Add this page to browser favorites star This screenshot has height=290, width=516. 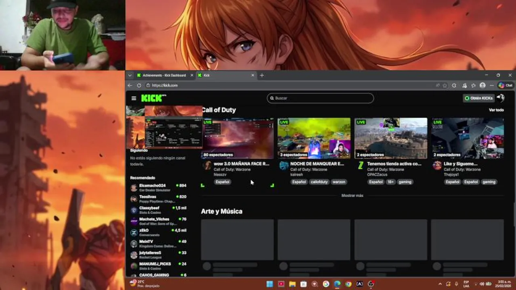(x=445, y=85)
